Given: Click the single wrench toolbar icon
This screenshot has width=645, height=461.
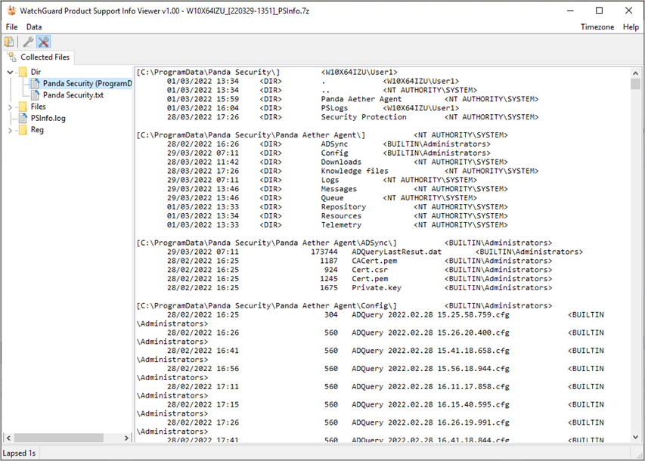Looking at the screenshot, I should coord(28,42).
